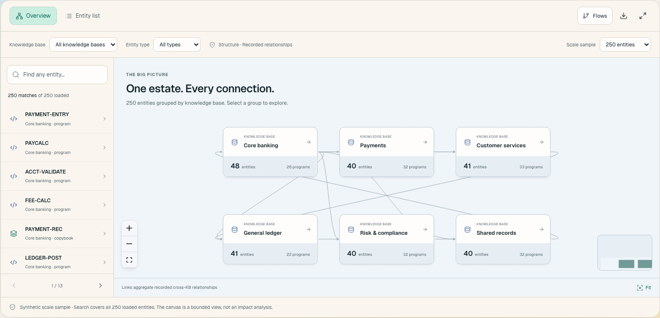Open the Payments knowledge base card
Viewport: 660px width, 318px height.
[386, 152]
